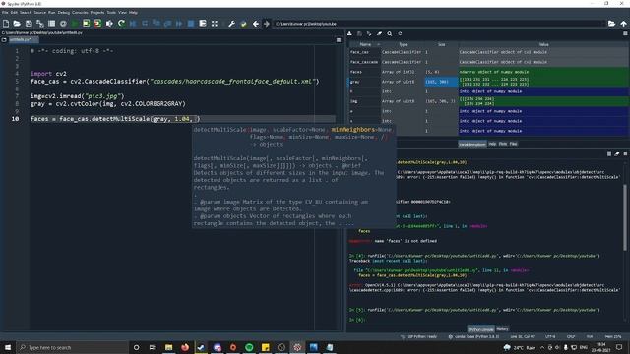Switch to the IPython console tab

[481, 329]
